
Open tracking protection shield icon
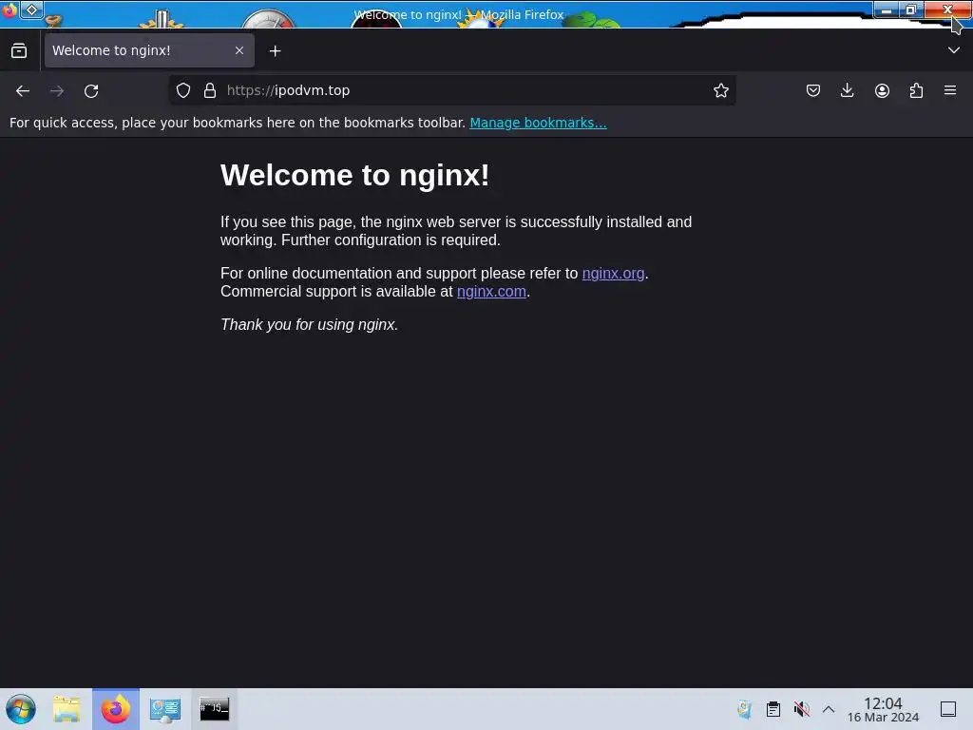183,90
